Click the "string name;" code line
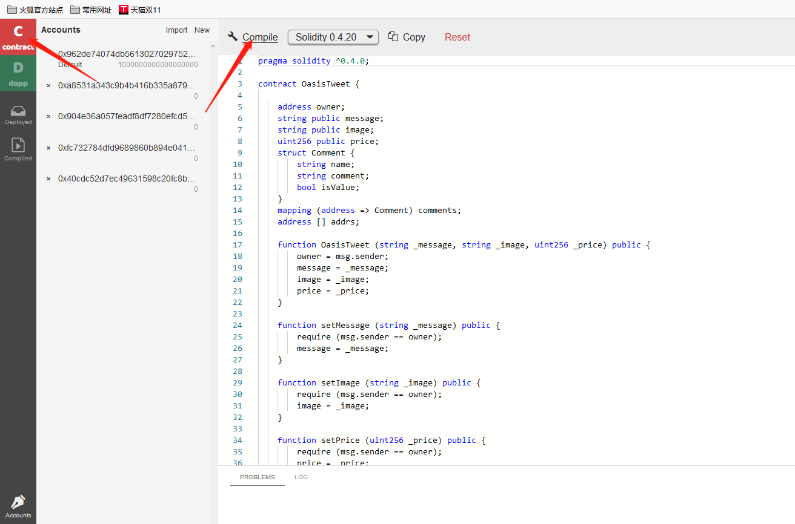The image size is (795, 524). click(325, 164)
